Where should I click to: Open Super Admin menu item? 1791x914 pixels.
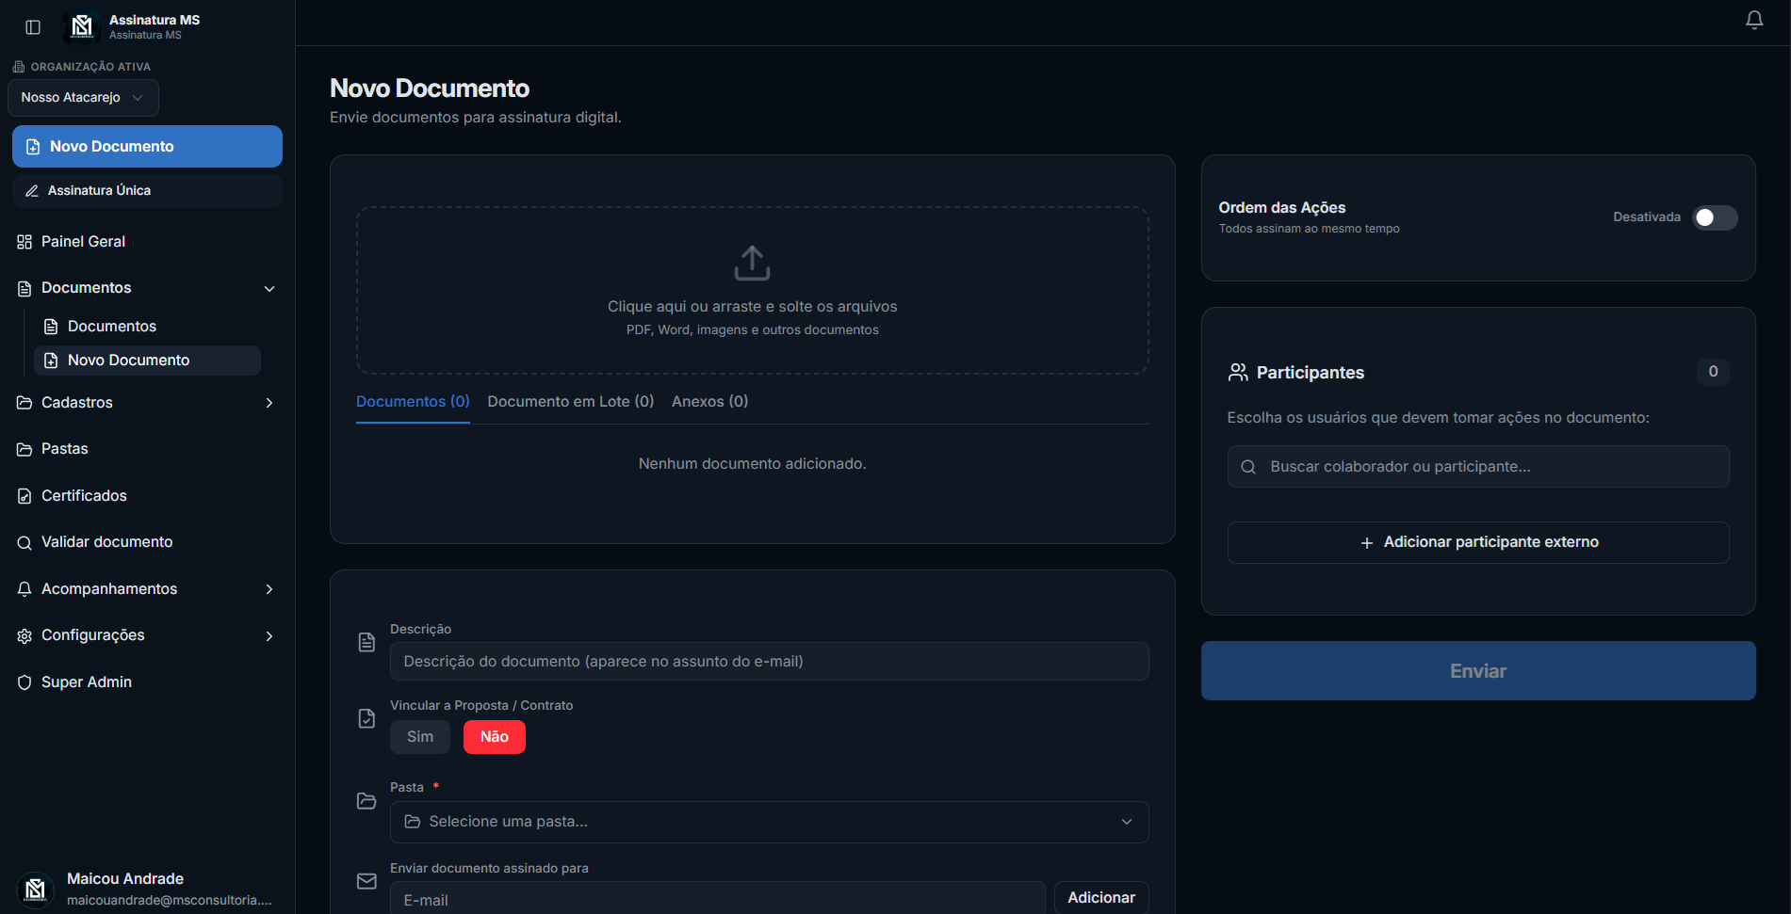click(147, 682)
